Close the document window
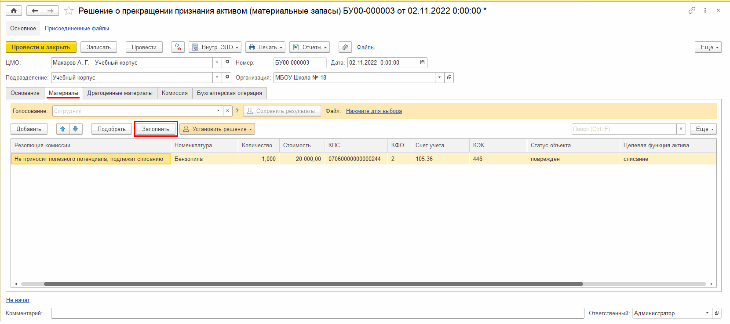 718,11
